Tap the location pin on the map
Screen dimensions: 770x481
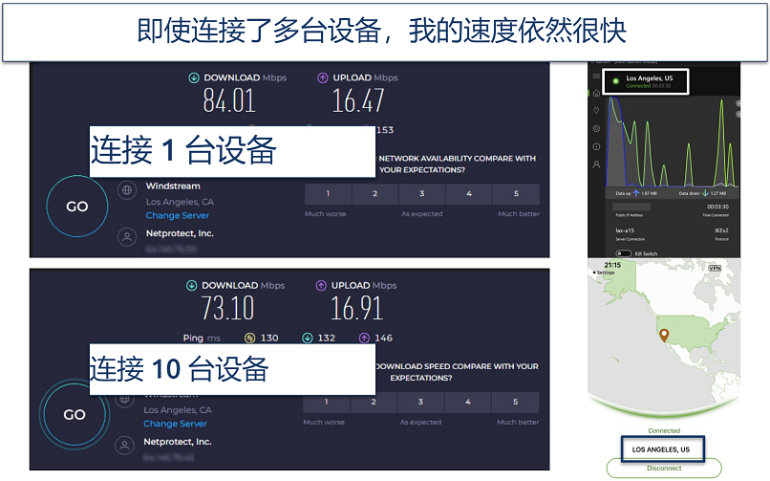[x=663, y=334]
